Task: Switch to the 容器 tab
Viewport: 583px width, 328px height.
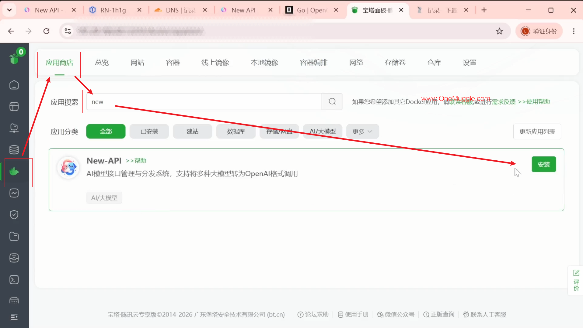Action: pos(173,63)
